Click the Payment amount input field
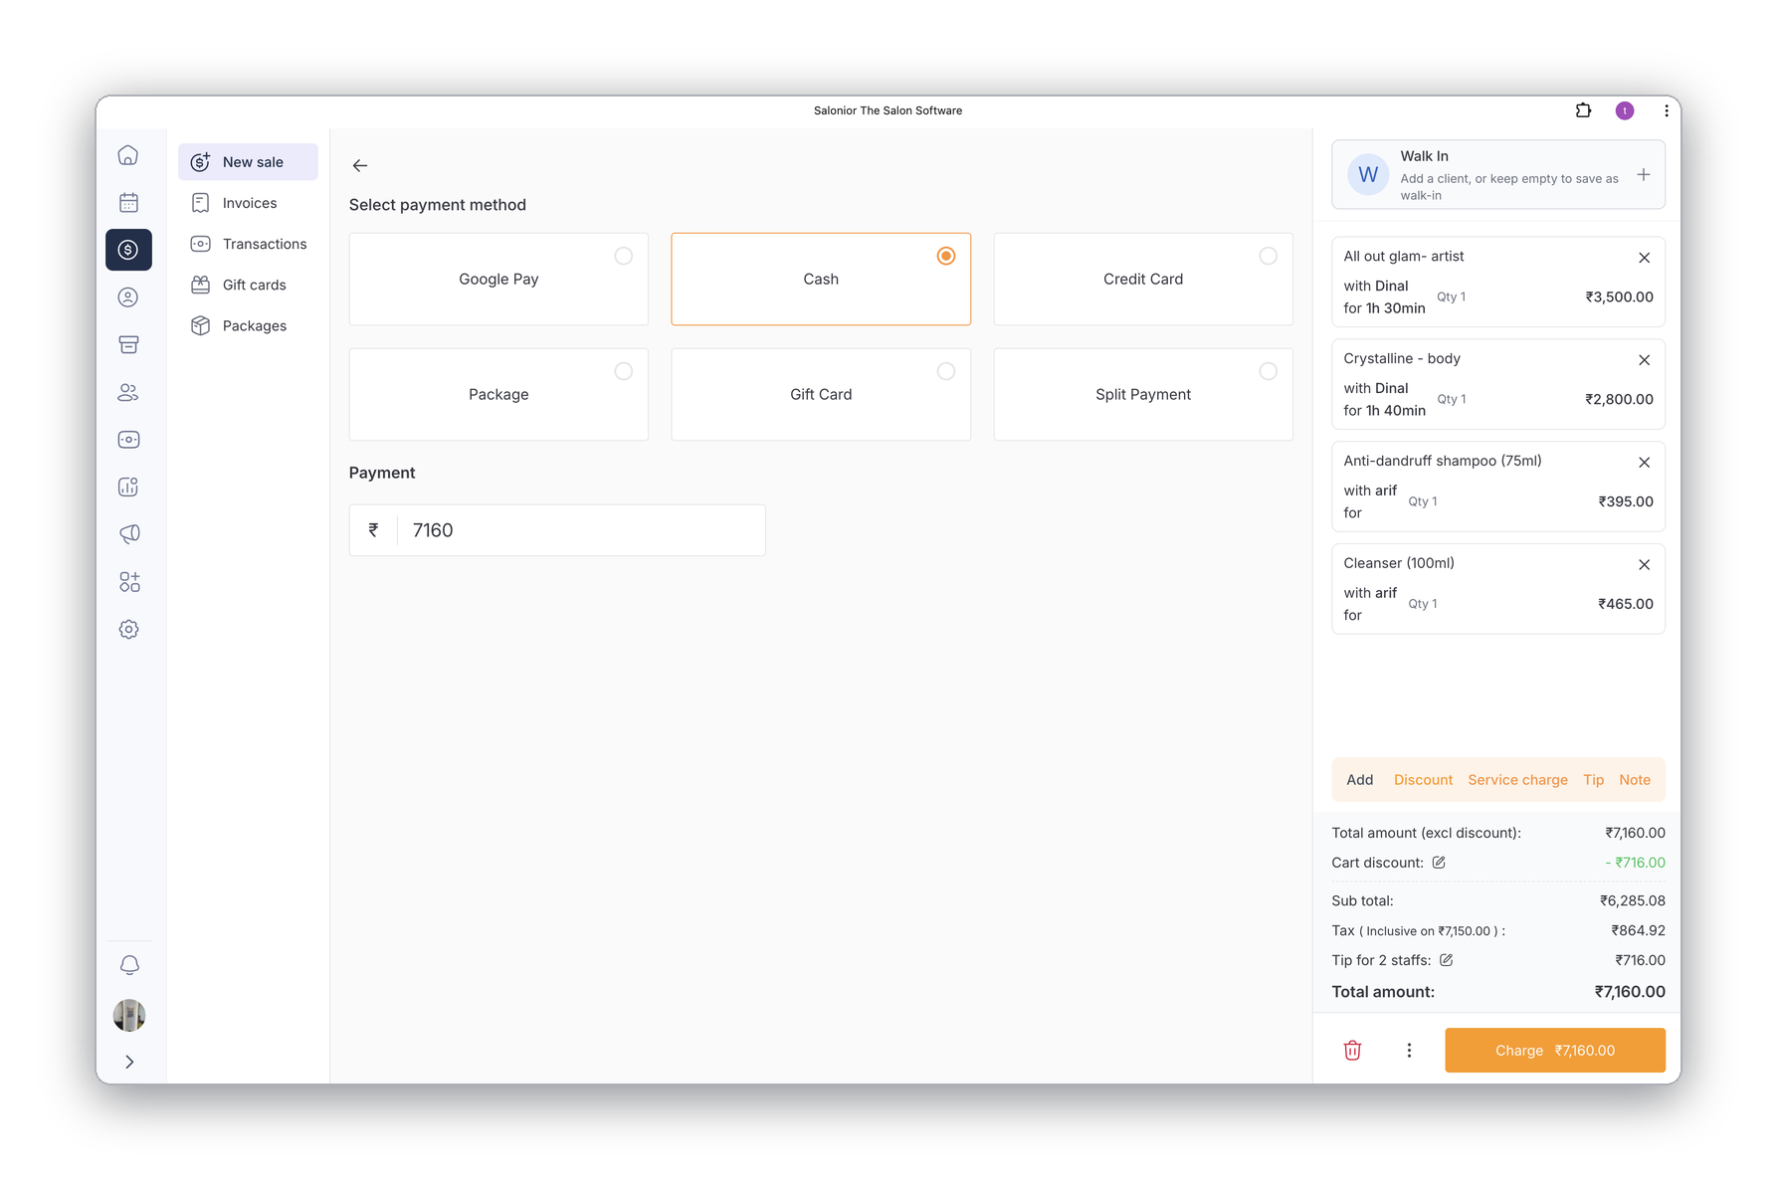The height and width of the screenshot is (1180, 1777). [x=557, y=530]
